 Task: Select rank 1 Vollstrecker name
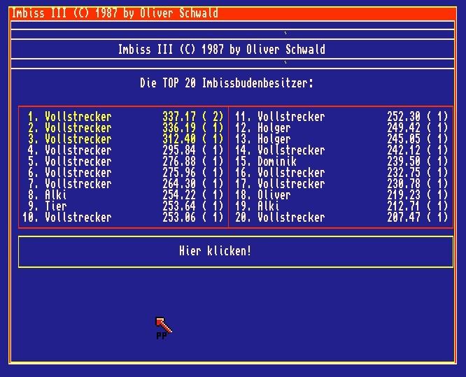point(78,116)
